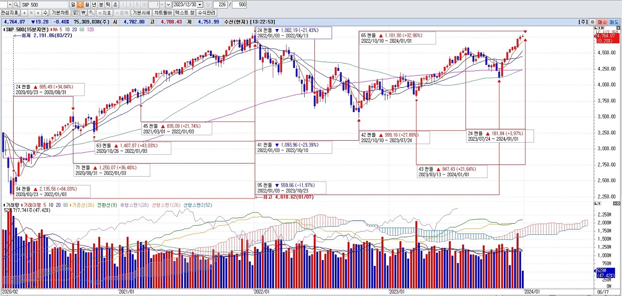
Task: Click the 65 캔들 1,181.00 (+32.96%) annotation
Action: coord(398,38)
